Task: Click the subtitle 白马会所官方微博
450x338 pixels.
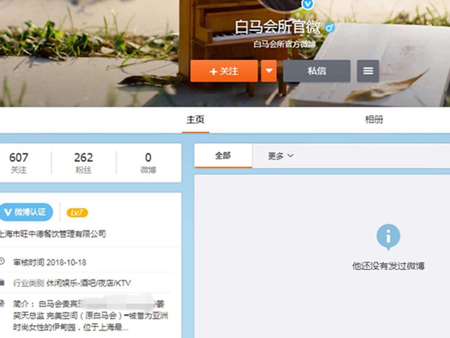Action: tap(285, 44)
